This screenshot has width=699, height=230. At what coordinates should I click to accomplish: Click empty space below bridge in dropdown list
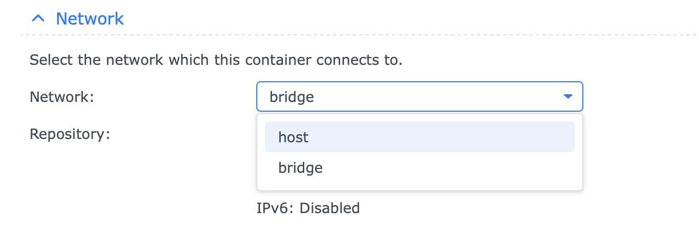tap(419, 184)
